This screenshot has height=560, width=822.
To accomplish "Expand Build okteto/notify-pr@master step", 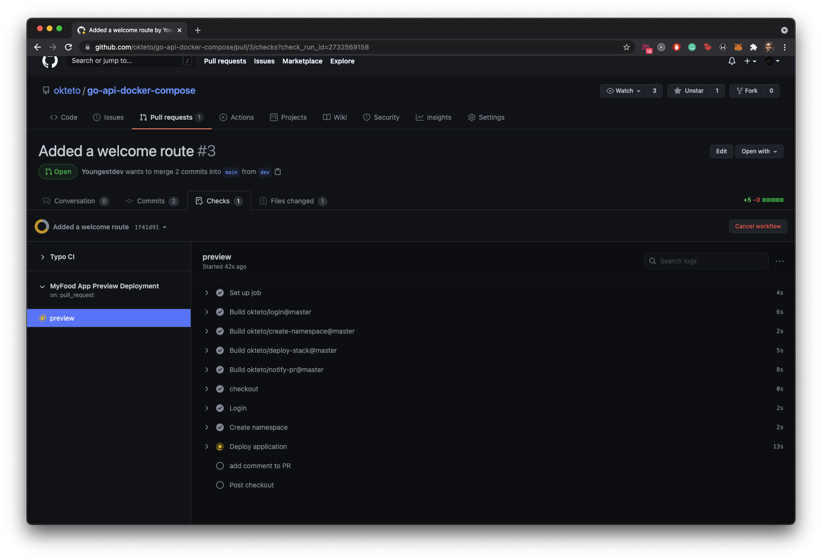I will (207, 370).
